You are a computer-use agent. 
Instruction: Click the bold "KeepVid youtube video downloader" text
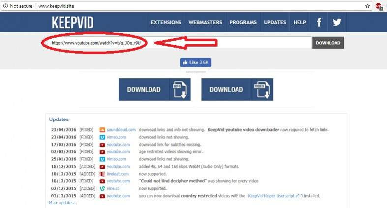243,130
